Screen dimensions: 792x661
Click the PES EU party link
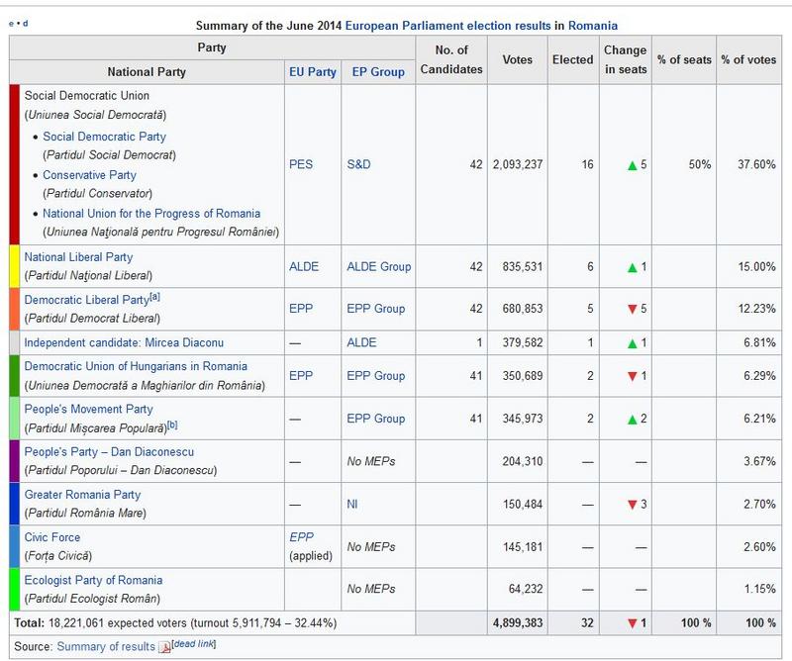[301, 164]
